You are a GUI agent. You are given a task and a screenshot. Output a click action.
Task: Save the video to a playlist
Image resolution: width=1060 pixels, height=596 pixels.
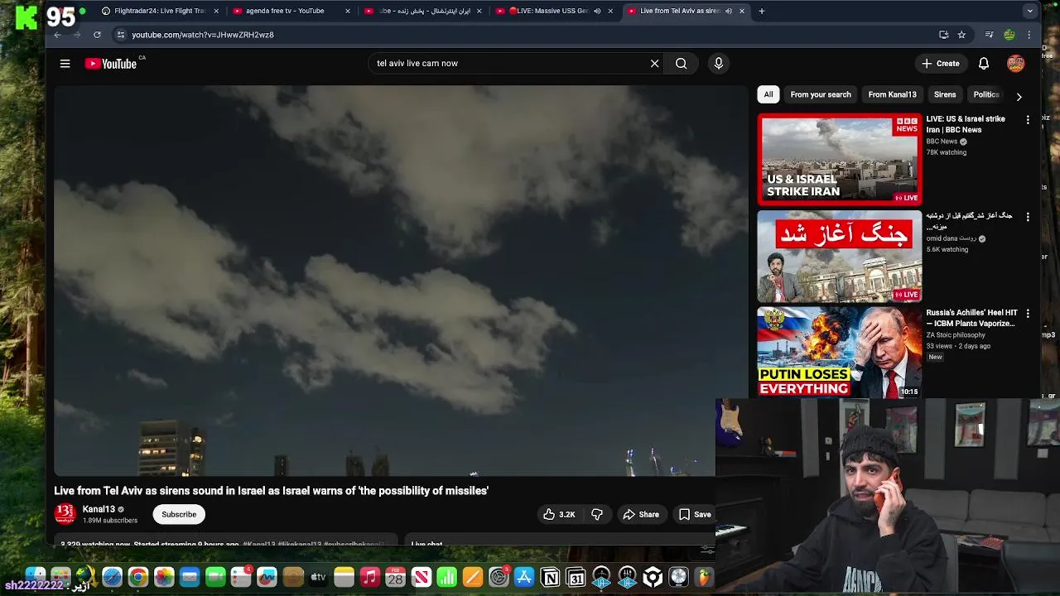(x=695, y=514)
